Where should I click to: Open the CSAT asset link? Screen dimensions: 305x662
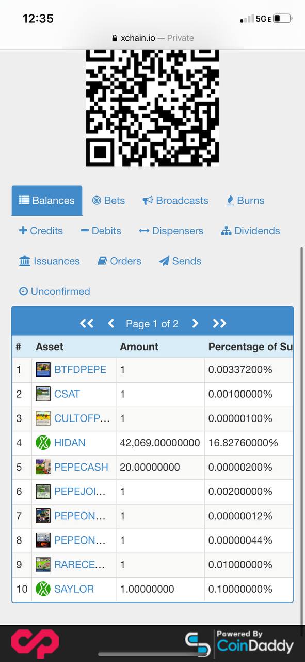[x=67, y=394]
